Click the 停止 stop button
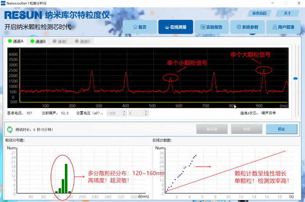Screen dimensions: 305x202 282,129
